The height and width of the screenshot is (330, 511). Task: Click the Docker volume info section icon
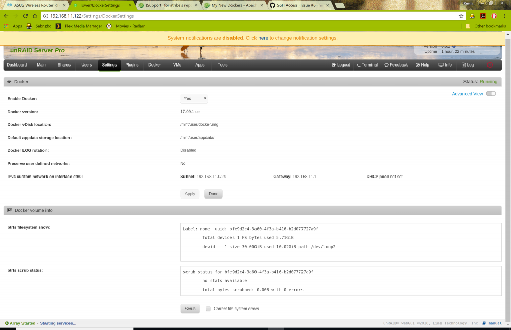click(x=10, y=210)
